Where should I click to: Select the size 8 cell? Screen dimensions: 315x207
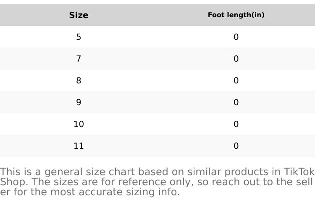pos(79,80)
